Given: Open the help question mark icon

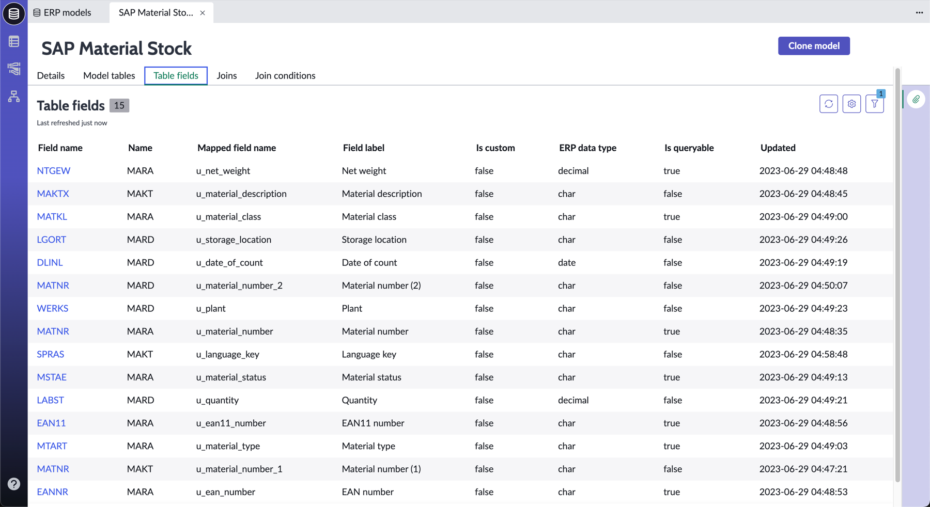Looking at the screenshot, I should point(14,484).
